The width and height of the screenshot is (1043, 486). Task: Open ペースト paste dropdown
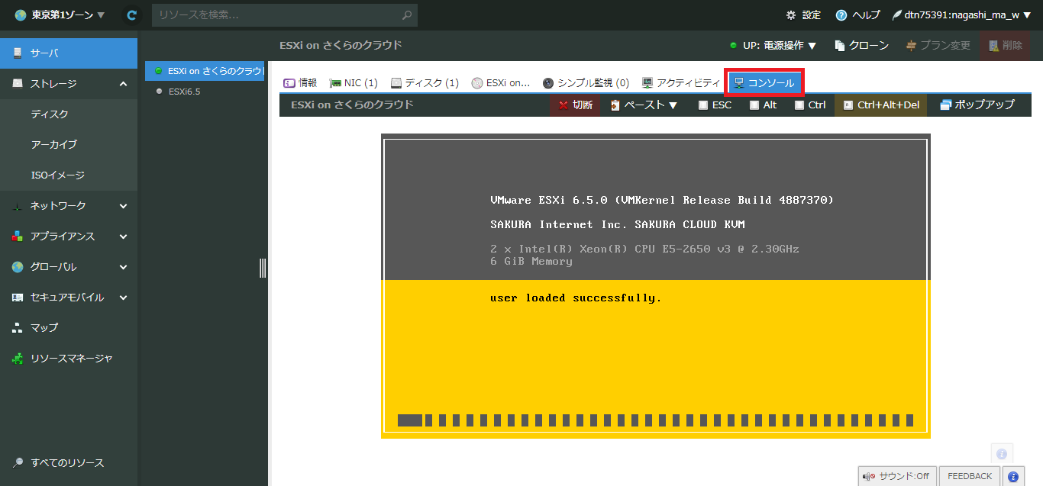coord(644,105)
